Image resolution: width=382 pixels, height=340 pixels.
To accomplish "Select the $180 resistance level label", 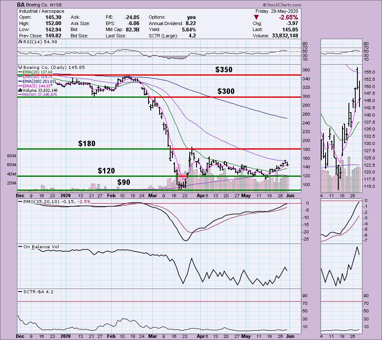I will [x=87, y=144].
